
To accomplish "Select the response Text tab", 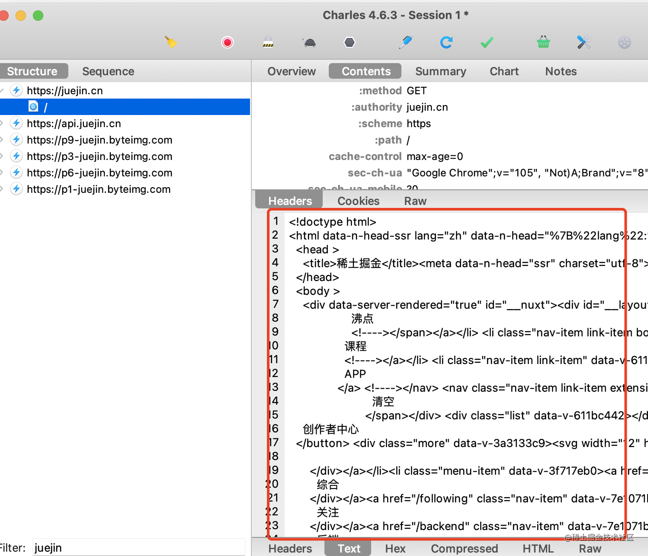I will coord(349,549).
